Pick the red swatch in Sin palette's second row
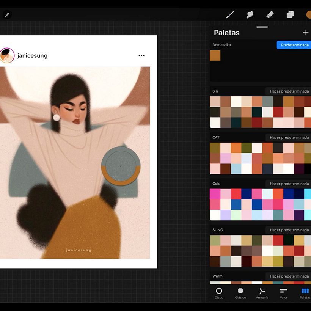The image size is (311, 311). click(278, 112)
